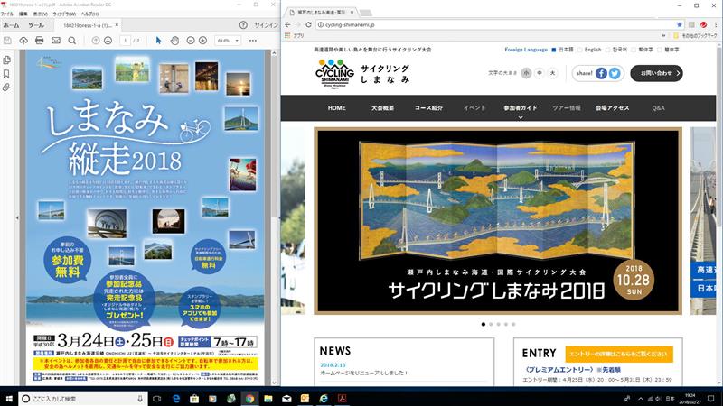Choose the selection arrow tool in Acrobat
This screenshot has height=406, width=723.
(x=158, y=41)
